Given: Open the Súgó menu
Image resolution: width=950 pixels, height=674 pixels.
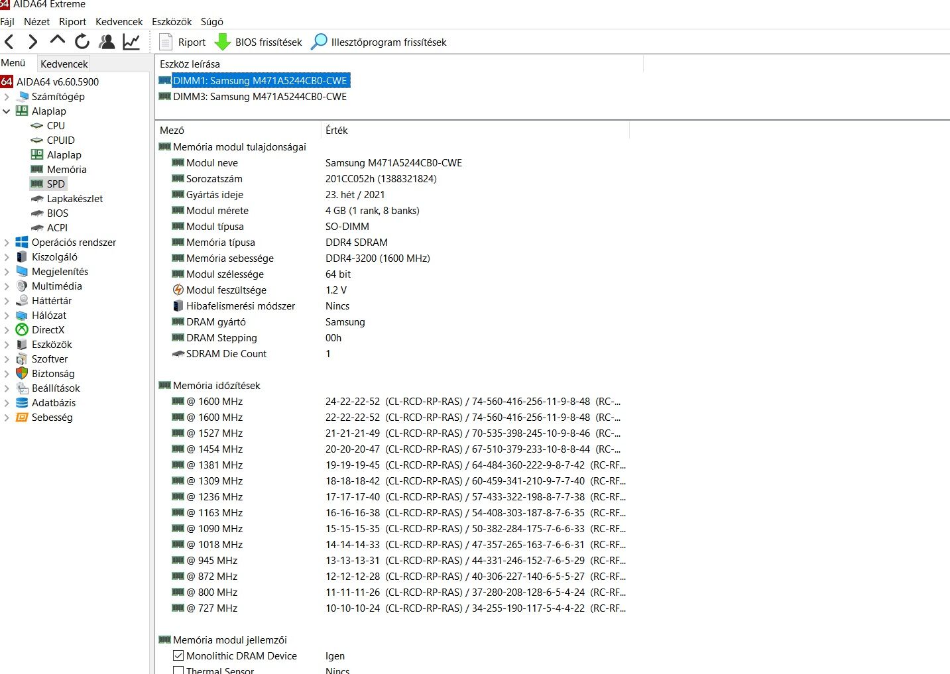Looking at the screenshot, I should pos(211,21).
